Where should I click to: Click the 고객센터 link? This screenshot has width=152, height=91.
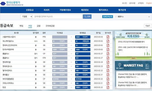141,3
